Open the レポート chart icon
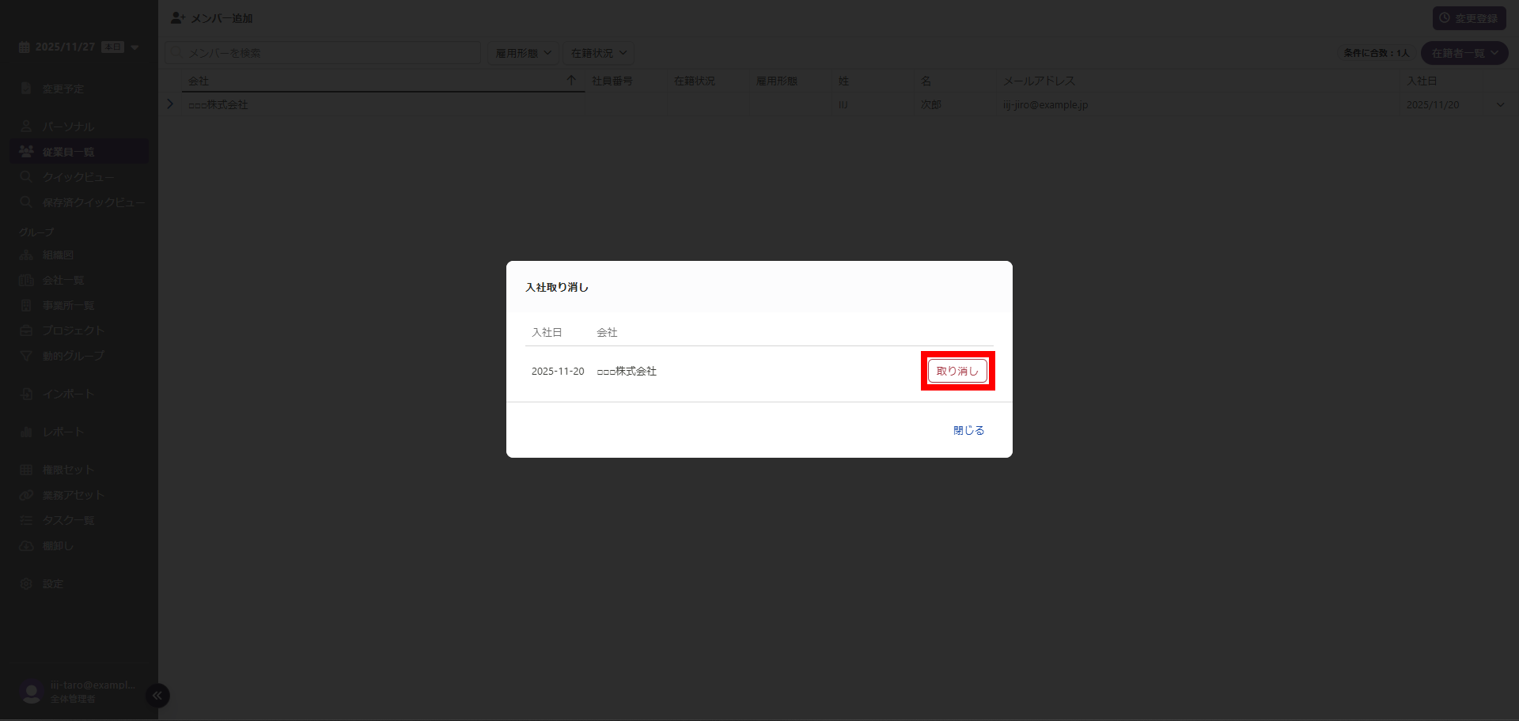 click(26, 432)
